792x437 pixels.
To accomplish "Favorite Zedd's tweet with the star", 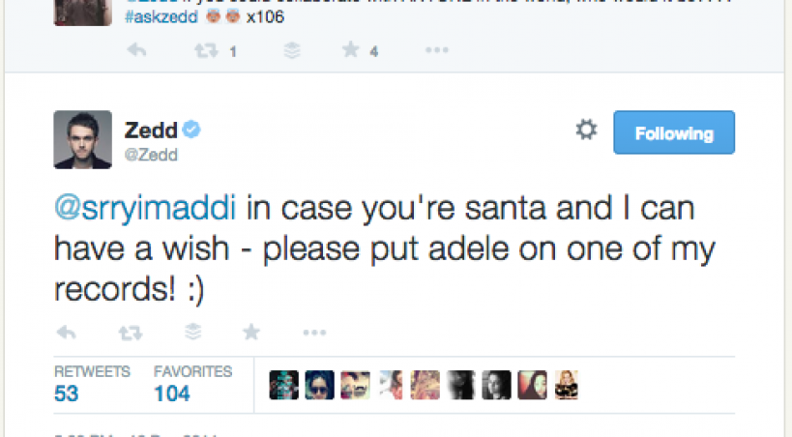I will (251, 333).
